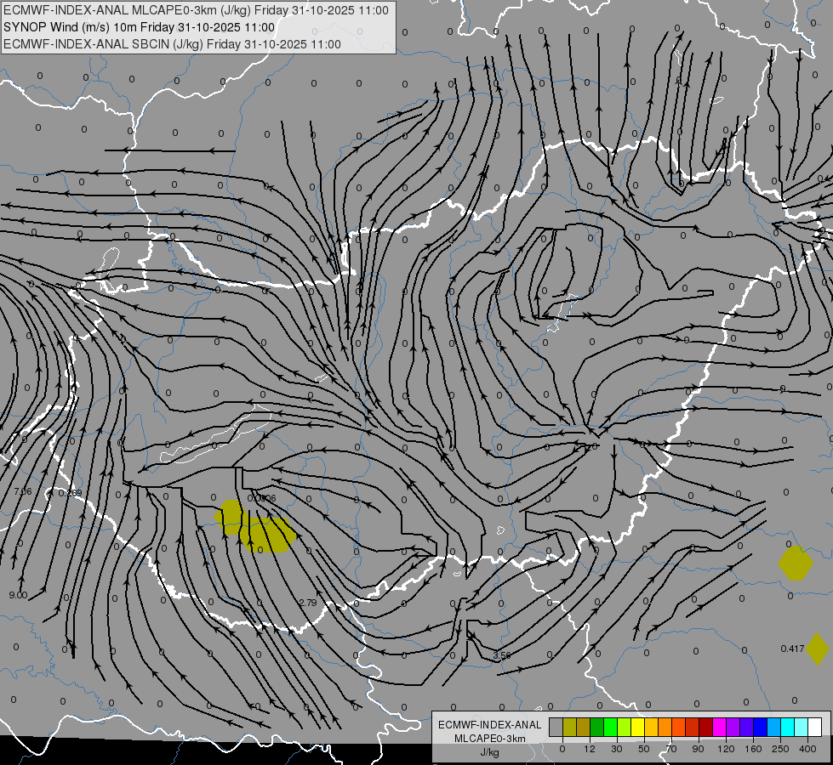Click legend scale label 70
This screenshot has width=833, height=765.
671,749
